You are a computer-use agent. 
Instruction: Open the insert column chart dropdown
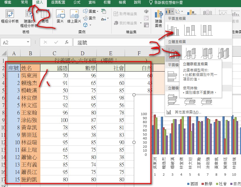click(x=169, y=11)
